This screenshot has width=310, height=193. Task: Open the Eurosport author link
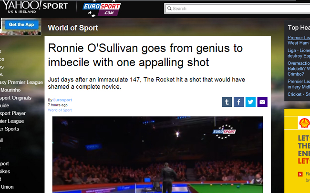tap(62, 100)
